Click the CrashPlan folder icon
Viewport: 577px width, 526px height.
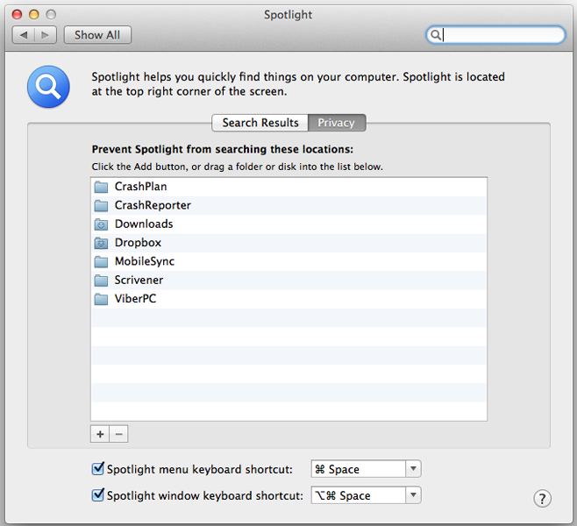coord(101,187)
